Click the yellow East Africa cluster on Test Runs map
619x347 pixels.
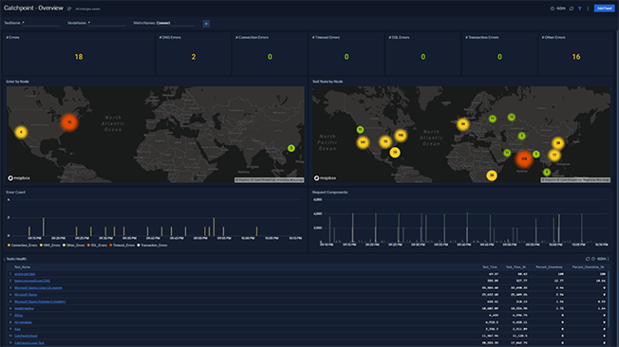coord(492,175)
